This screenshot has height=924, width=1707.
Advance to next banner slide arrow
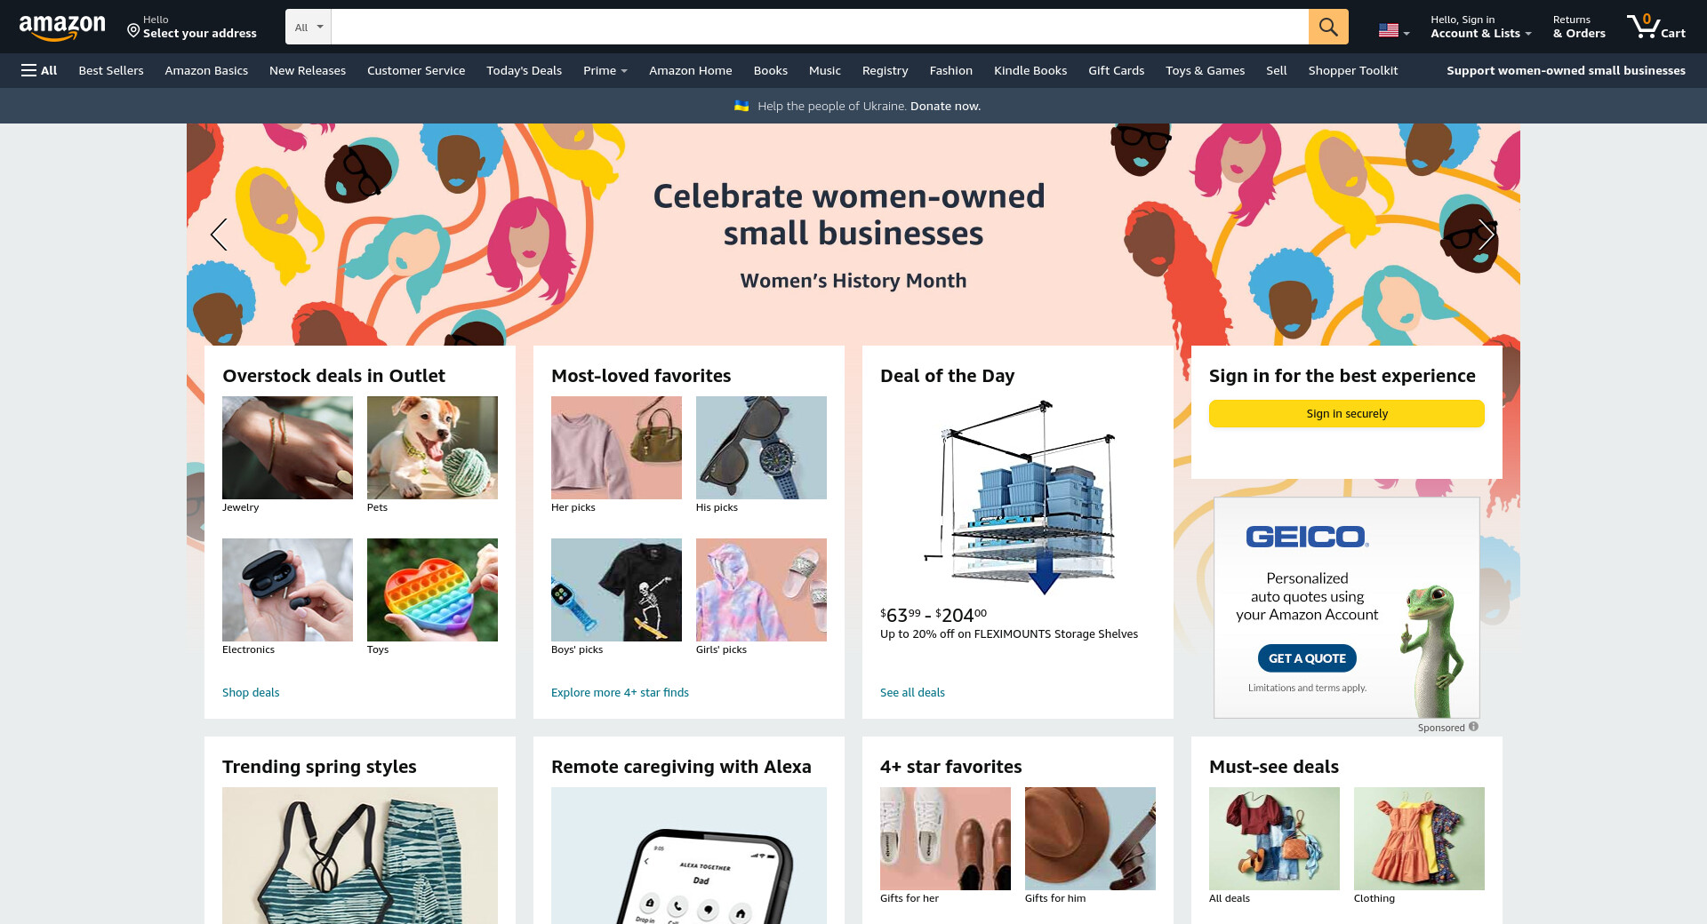point(1487,235)
